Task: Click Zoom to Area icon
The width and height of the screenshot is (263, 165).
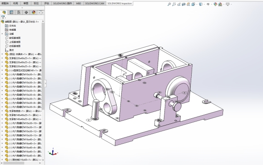Action: pos(174,4)
